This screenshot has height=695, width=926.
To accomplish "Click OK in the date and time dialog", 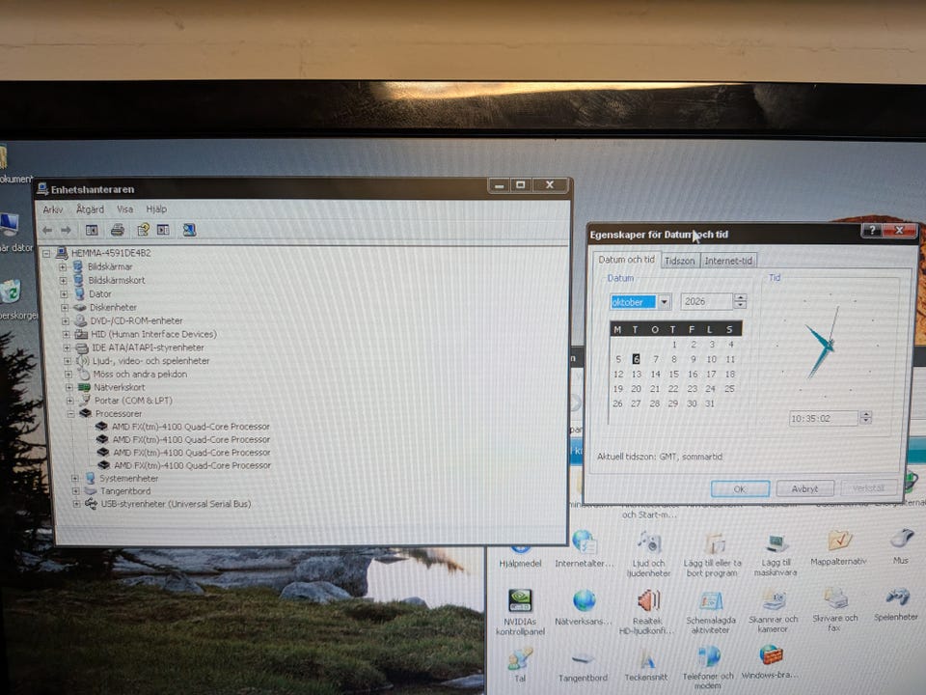I will pos(740,488).
